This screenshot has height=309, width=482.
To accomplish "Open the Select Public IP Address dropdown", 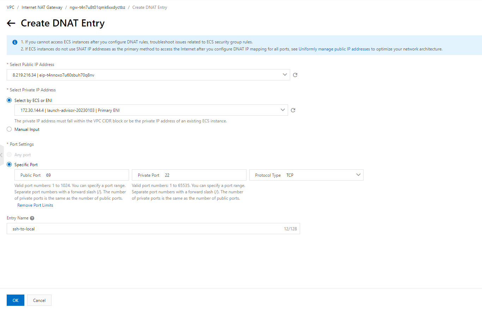I will pyautogui.click(x=148, y=75).
